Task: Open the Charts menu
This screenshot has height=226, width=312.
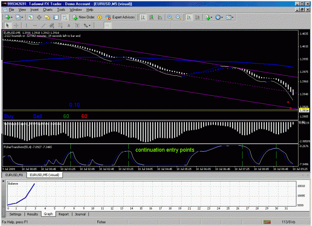Action: [48, 9]
